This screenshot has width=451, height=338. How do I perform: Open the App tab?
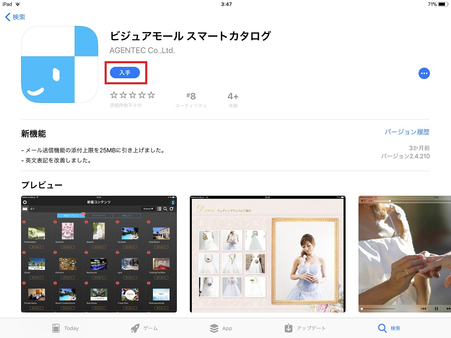pyautogui.click(x=221, y=328)
